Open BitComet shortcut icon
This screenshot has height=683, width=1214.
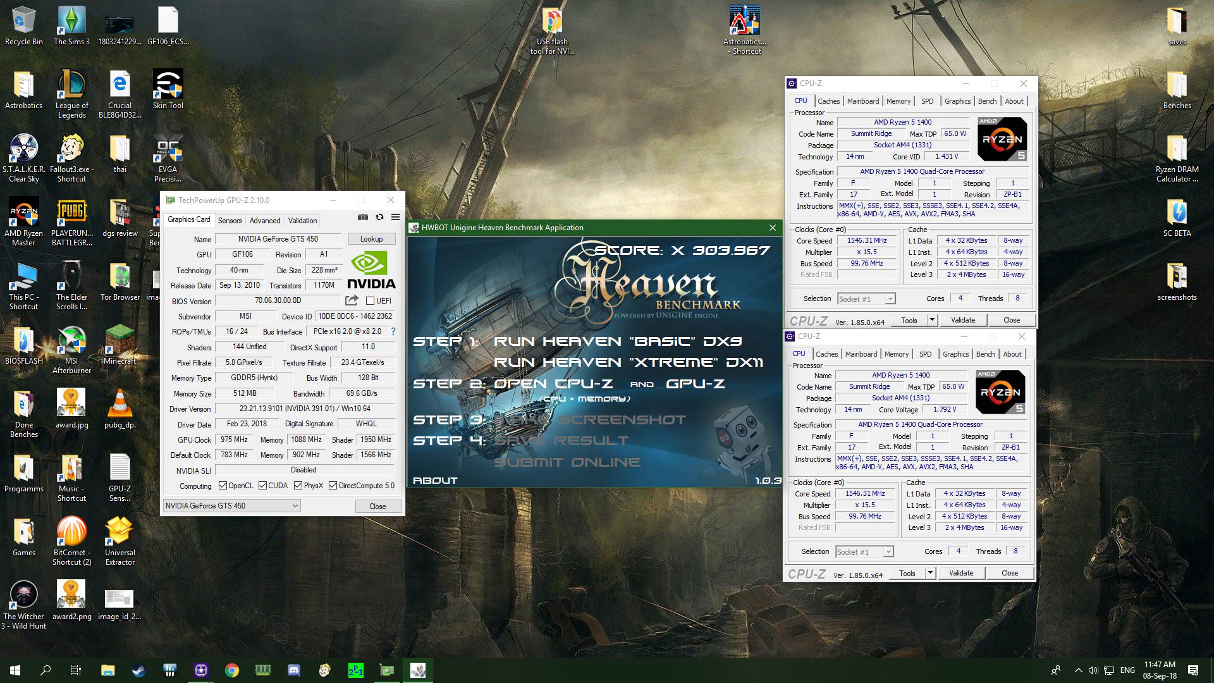(x=71, y=541)
